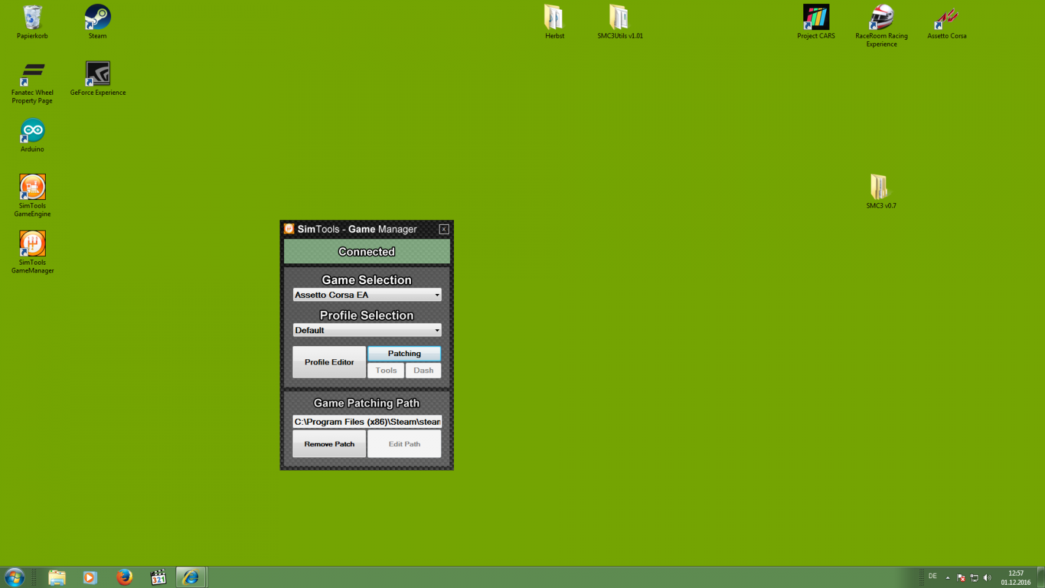Open the Action Center flag icon

tap(961, 578)
